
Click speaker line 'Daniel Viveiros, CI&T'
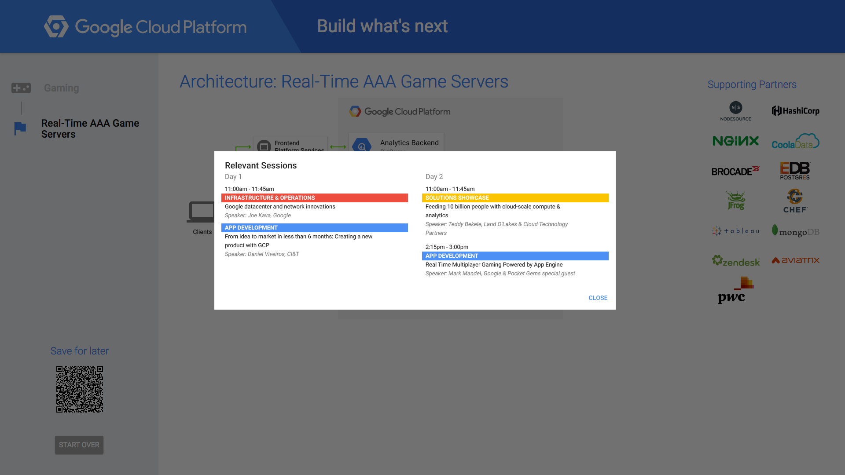262,254
